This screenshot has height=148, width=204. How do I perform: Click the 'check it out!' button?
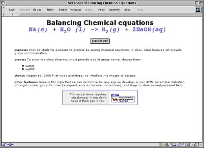tap(100, 41)
